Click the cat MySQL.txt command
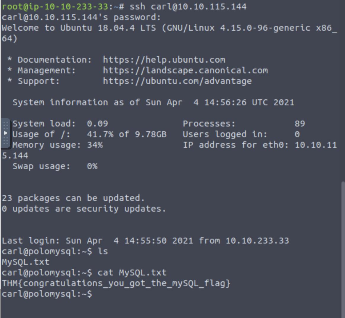 click(x=132, y=272)
